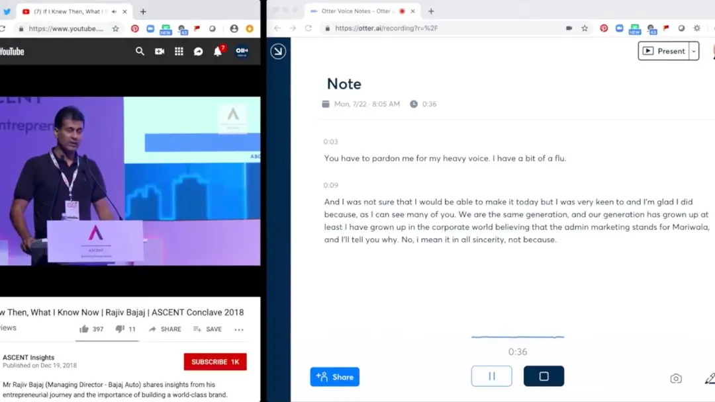The height and width of the screenshot is (402, 715).
Task: Reload the Otter page
Action: pyautogui.click(x=309, y=28)
